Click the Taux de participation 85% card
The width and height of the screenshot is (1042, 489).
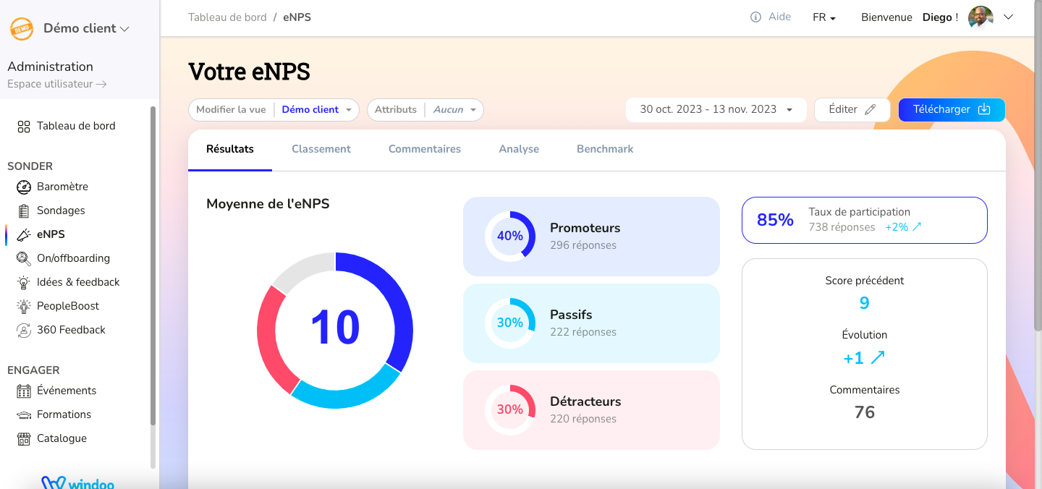[865, 220]
